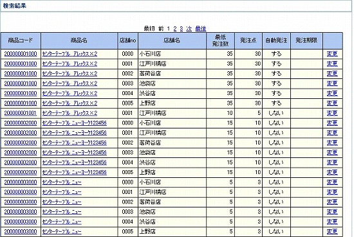354x237 pixels.
Task: Click 変更 for 200000002000 江戸川橋店
Action: [332, 133]
